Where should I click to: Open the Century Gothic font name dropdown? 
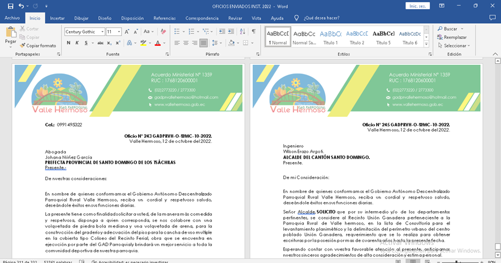coord(102,32)
